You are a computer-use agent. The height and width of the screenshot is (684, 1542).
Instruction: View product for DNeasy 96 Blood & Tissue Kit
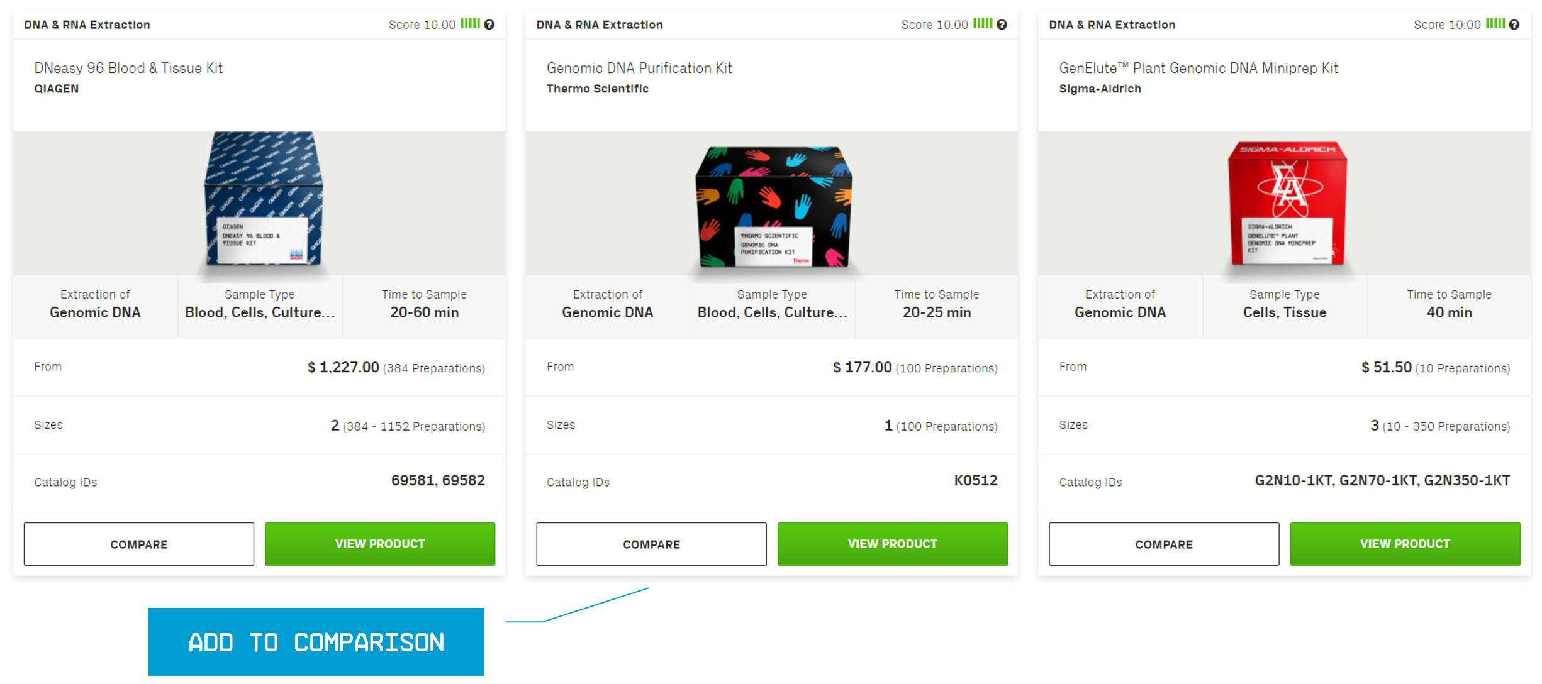[380, 544]
